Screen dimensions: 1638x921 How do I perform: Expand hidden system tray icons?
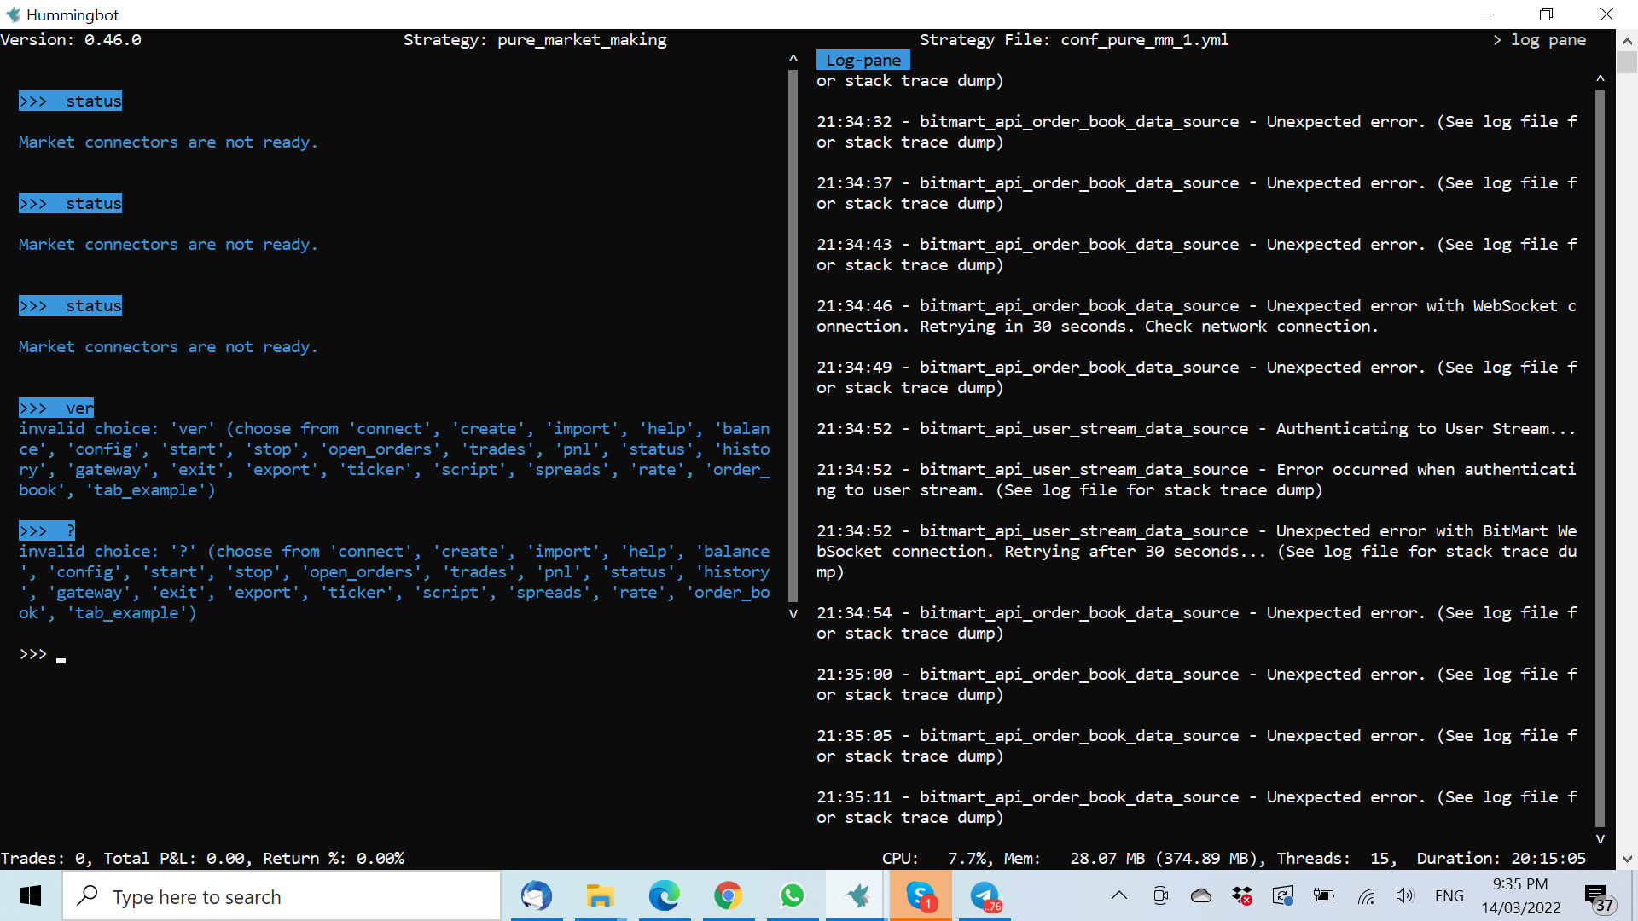click(1119, 895)
